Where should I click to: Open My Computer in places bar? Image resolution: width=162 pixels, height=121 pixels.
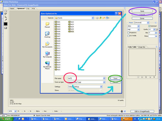pyautogui.click(x=47, y=55)
